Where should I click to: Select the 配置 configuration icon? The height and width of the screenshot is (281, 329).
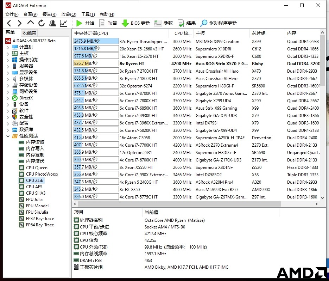15,123
